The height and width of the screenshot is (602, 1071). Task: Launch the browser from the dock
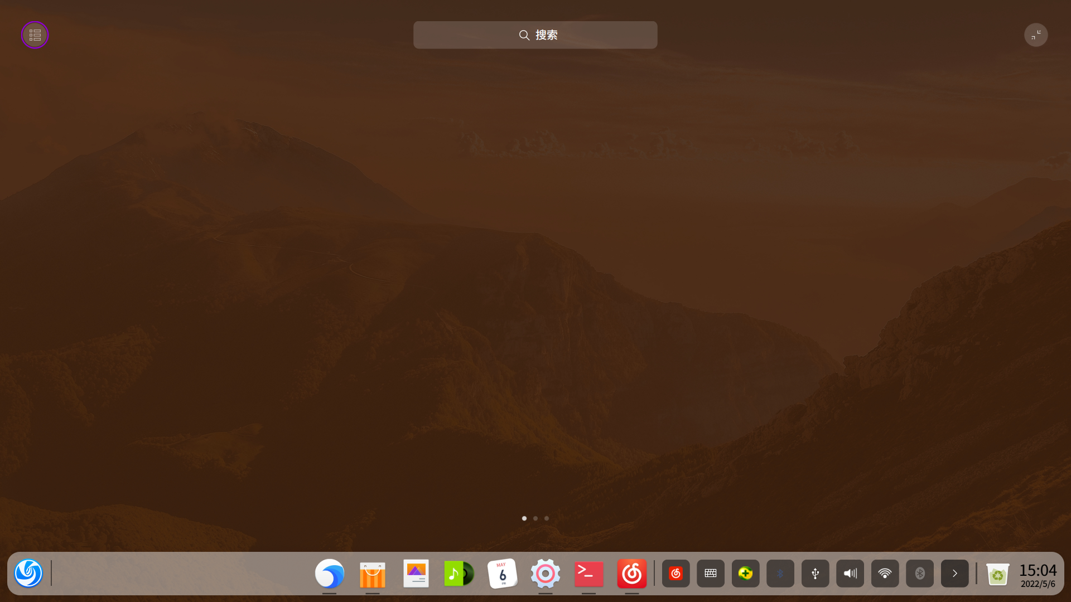(x=330, y=573)
